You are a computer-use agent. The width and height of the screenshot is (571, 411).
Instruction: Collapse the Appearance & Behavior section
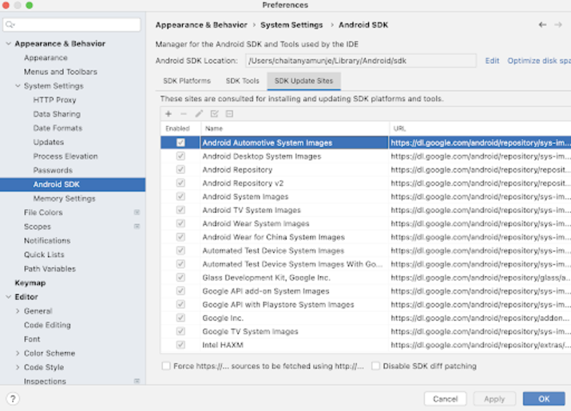8,44
